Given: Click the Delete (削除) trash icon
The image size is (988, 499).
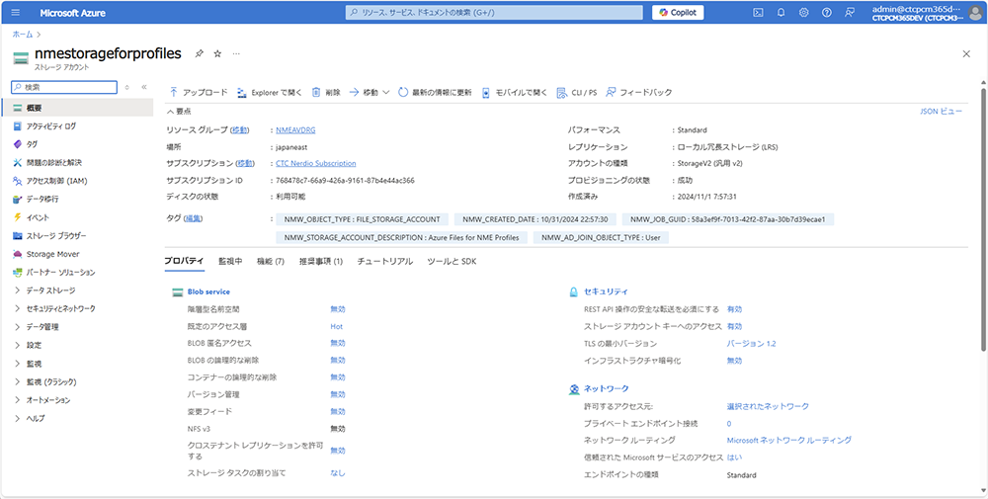Looking at the screenshot, I should click(316, 92).
